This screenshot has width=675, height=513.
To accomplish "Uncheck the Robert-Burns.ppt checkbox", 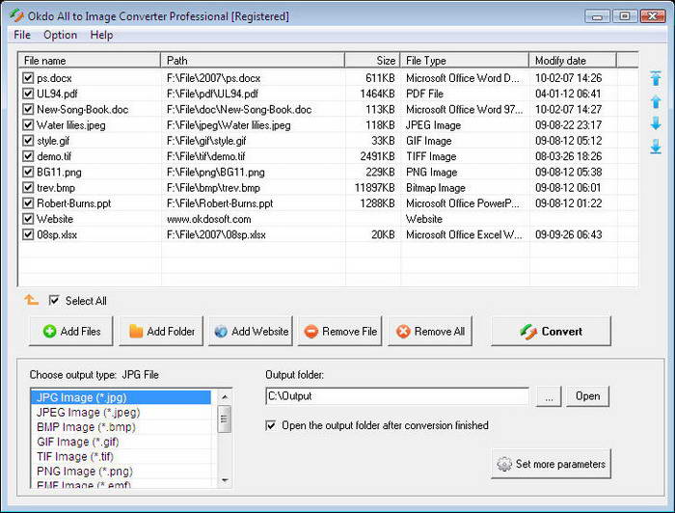I will tap(28, 203).
